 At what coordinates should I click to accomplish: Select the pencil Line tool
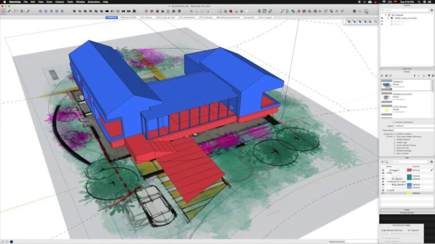[x=10, y=11]
